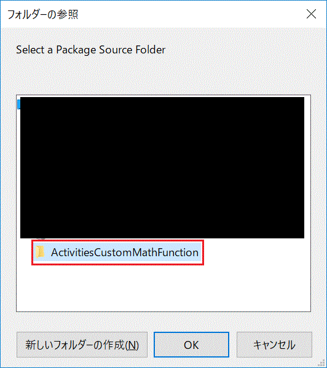Choose the yellow folder icon in the tree
The width and height of the screenshot is (327, 368).
tap(40, 253)
